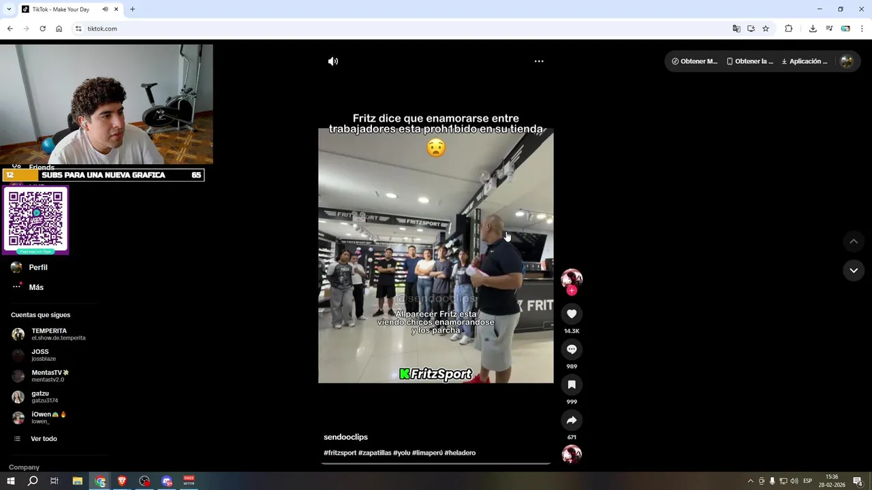Open the TEMPERITA followed account
Viewport: 872px width, 490px height.
pos(49,334)
